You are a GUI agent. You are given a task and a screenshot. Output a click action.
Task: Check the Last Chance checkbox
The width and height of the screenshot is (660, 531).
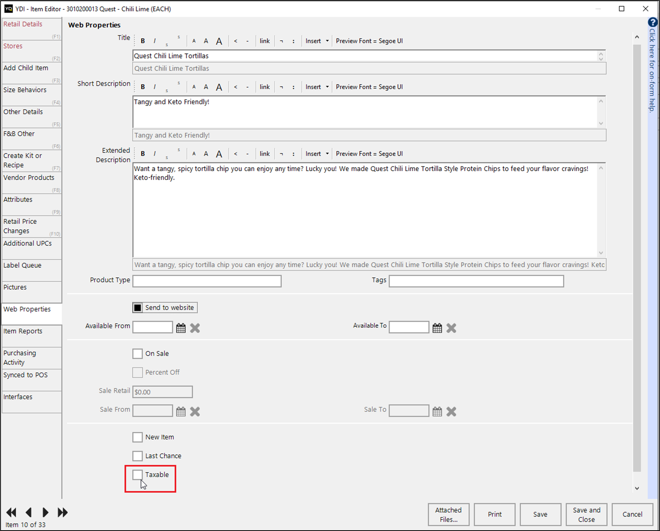coord(138,456)
